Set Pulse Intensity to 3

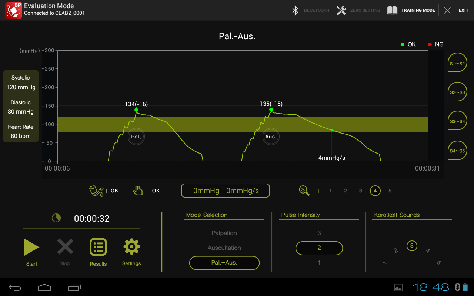(x=319, y=233)
